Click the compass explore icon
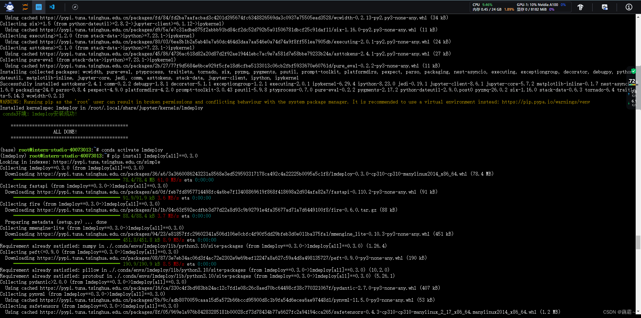This screenshot has height=318, width=641. 75,7
